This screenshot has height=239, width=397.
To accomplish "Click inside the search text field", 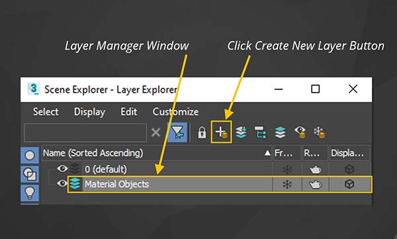I will 85,132.
